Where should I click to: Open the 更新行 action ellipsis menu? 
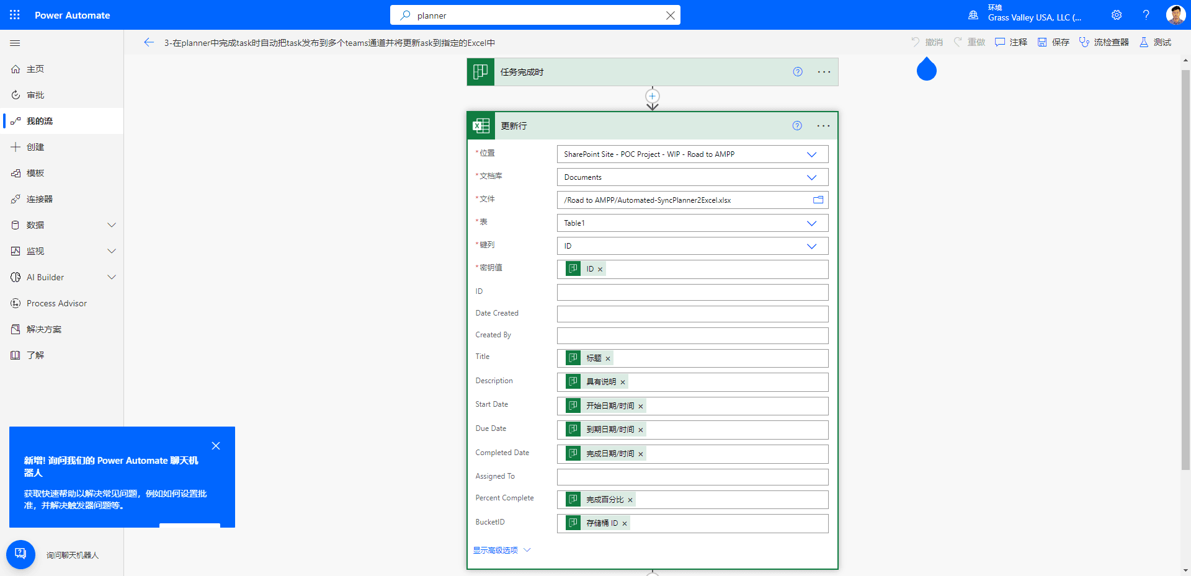pos(823,126)
